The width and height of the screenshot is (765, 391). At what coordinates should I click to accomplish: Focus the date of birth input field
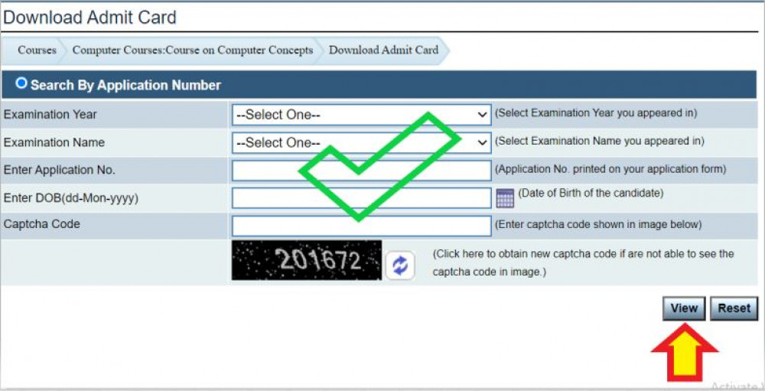361,198
